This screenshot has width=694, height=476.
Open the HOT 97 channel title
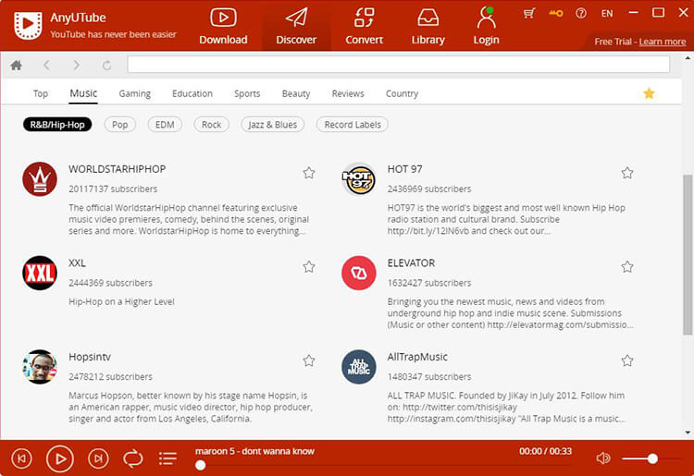tap(404, 169)
